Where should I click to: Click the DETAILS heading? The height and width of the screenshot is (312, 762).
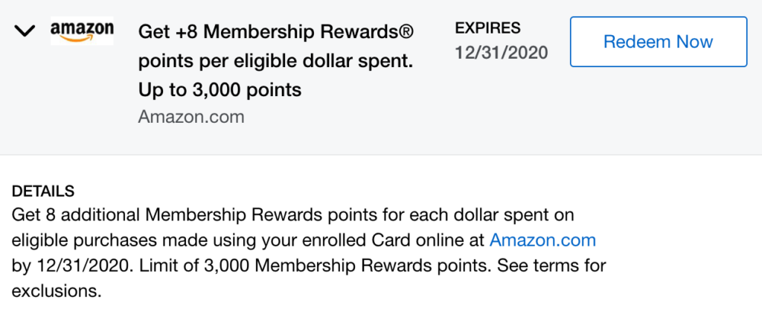click(x=43, y=191)
